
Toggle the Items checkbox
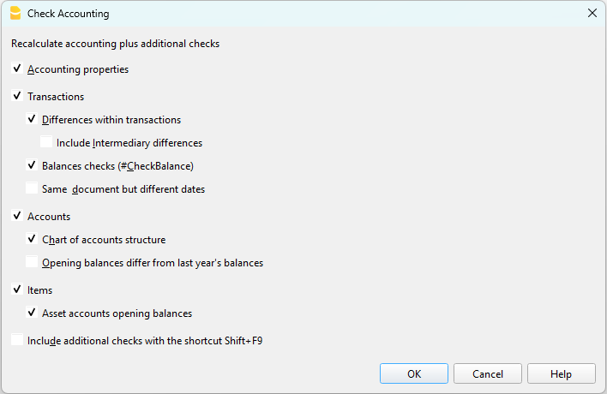pyautogui.click(x=17, y=290)
